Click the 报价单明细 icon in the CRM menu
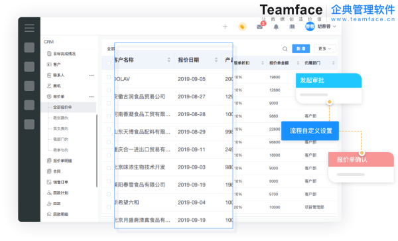398x241 pixels. [49, 161]
